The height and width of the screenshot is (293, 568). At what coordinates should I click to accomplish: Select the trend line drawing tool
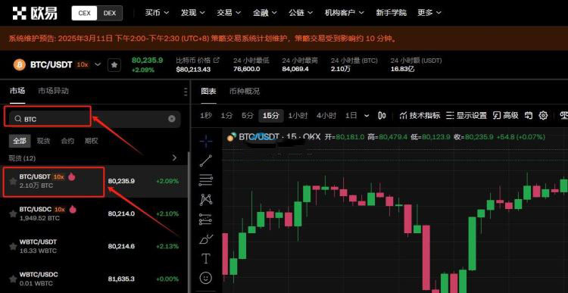[x=206, y=161]
